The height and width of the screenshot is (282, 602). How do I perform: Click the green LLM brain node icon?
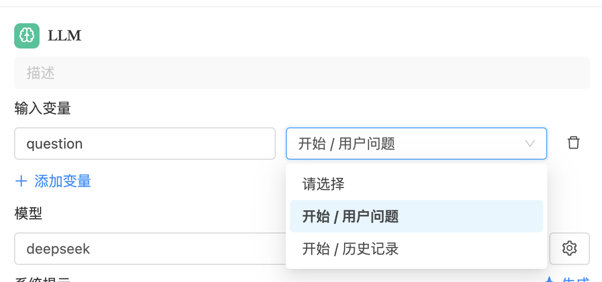click(27, 36)
